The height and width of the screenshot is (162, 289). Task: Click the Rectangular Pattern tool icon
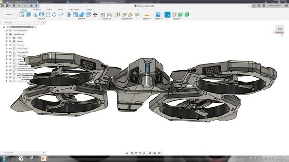coord(48,14)
